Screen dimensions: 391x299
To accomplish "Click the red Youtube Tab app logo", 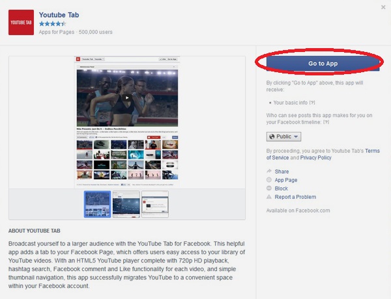I will click(22, 22).
